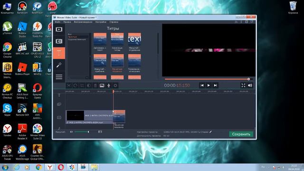Open the WinZip desktop shortcut
Viewport: 304px width, 171px height.
click(x=38, y=69)
